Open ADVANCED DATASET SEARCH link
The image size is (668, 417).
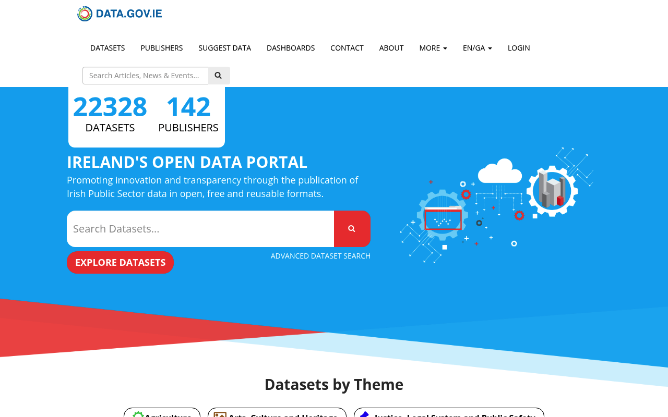click(320, 256)
